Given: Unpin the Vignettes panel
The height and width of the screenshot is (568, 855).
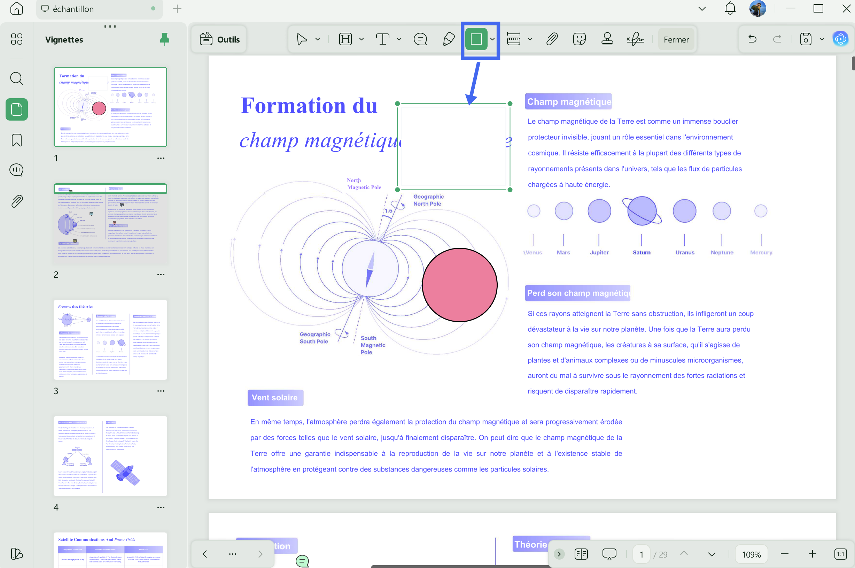Looking at the screenshot, I should tap(165, 39).
